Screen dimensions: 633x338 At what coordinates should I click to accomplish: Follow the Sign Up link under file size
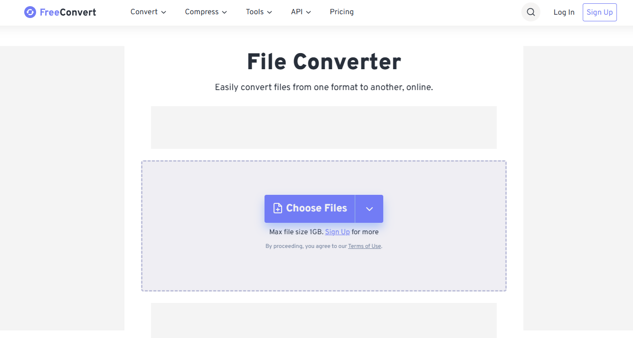coord(337,232)
